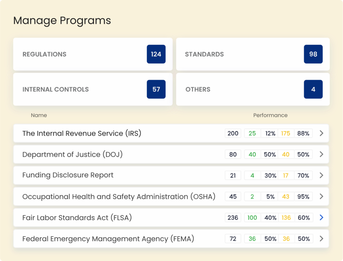Click OSHA yellow value 43

coord(286,196)
